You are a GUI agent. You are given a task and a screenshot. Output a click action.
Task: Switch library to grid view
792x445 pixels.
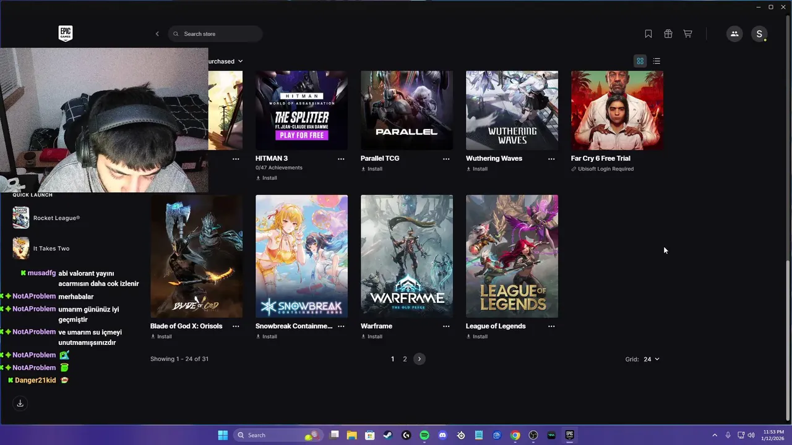[x=640, y=61]
